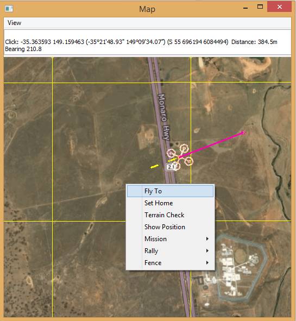Click the route 23 highway shield marker
296x321 pixels.
coord(171,167)
